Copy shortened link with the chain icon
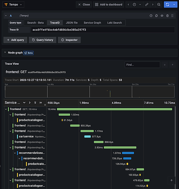 pyautogui.click(x=146, y=4)
